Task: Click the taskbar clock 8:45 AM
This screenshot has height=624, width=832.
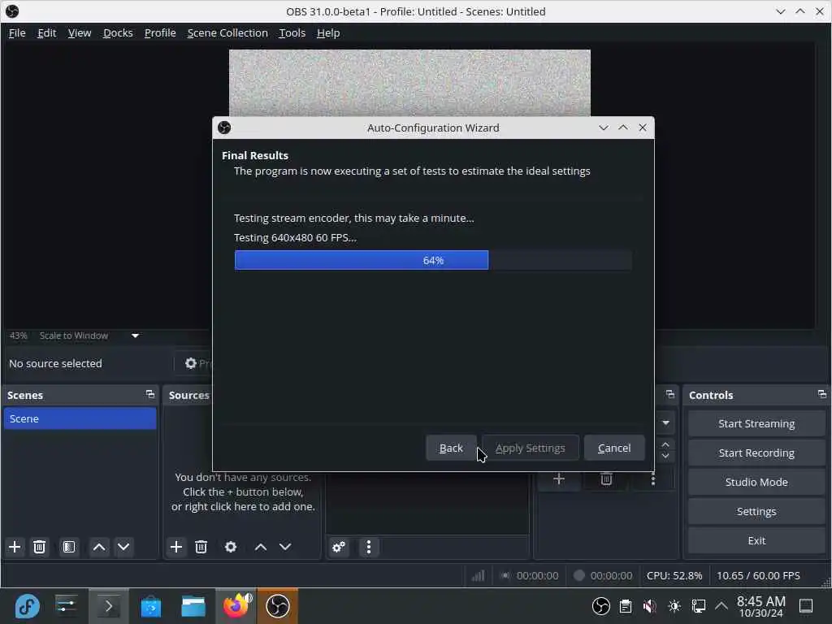Action: click(x=760, y=606)
